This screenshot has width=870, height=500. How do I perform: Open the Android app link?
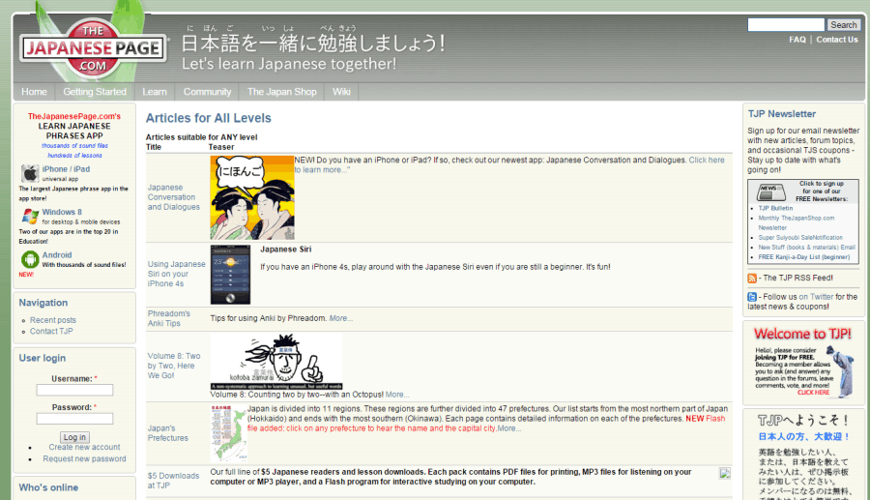click(57, 255)
